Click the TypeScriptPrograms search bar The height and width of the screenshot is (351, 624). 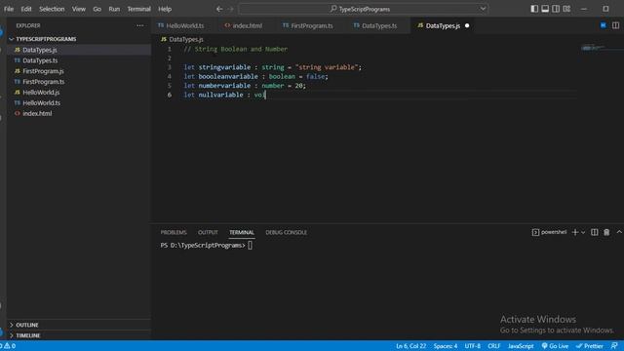tap(364, 9)
